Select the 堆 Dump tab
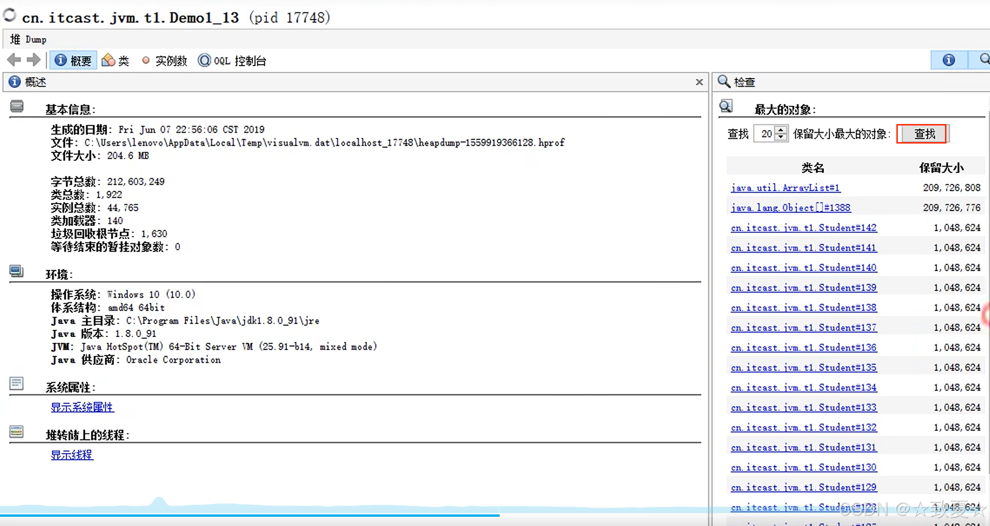This screenshot has height=526, width=990. (x=28, y=40)
